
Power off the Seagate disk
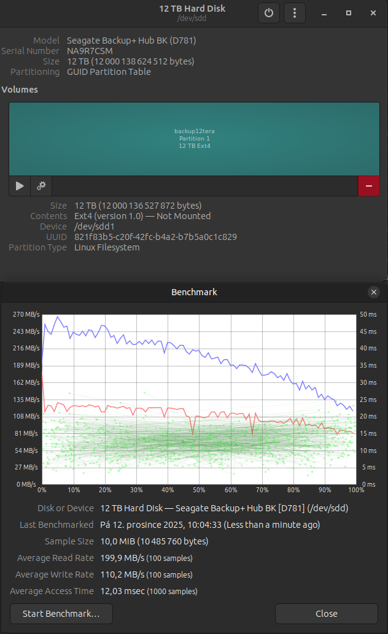pos(269,13)
